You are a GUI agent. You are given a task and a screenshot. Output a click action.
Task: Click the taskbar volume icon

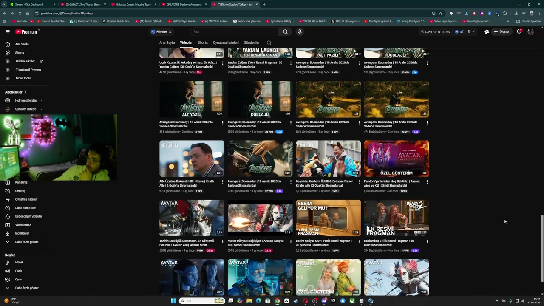click(522, 301)
